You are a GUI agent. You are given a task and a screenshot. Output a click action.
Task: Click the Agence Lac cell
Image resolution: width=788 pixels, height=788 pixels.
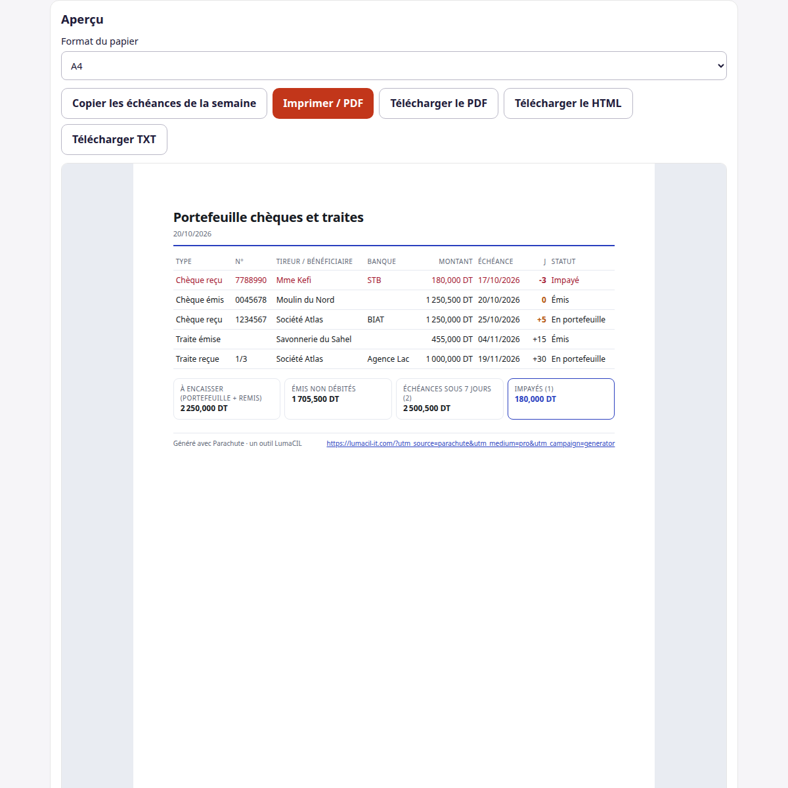[x=388, y=359]
